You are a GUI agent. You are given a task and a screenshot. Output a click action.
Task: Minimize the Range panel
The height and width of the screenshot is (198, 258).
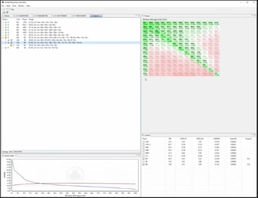click(252, 15)
